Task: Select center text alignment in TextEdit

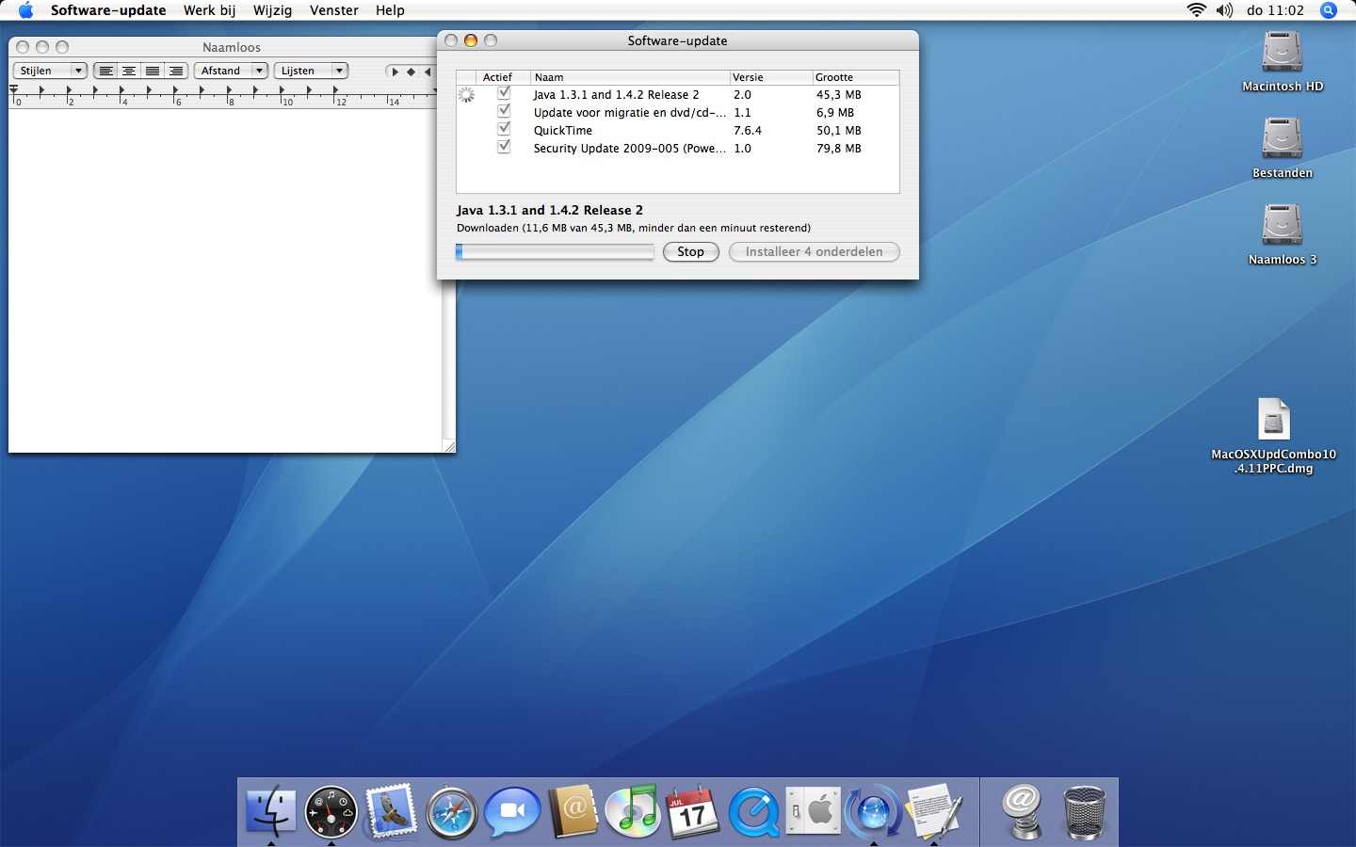Action: [x=129, y=71]
